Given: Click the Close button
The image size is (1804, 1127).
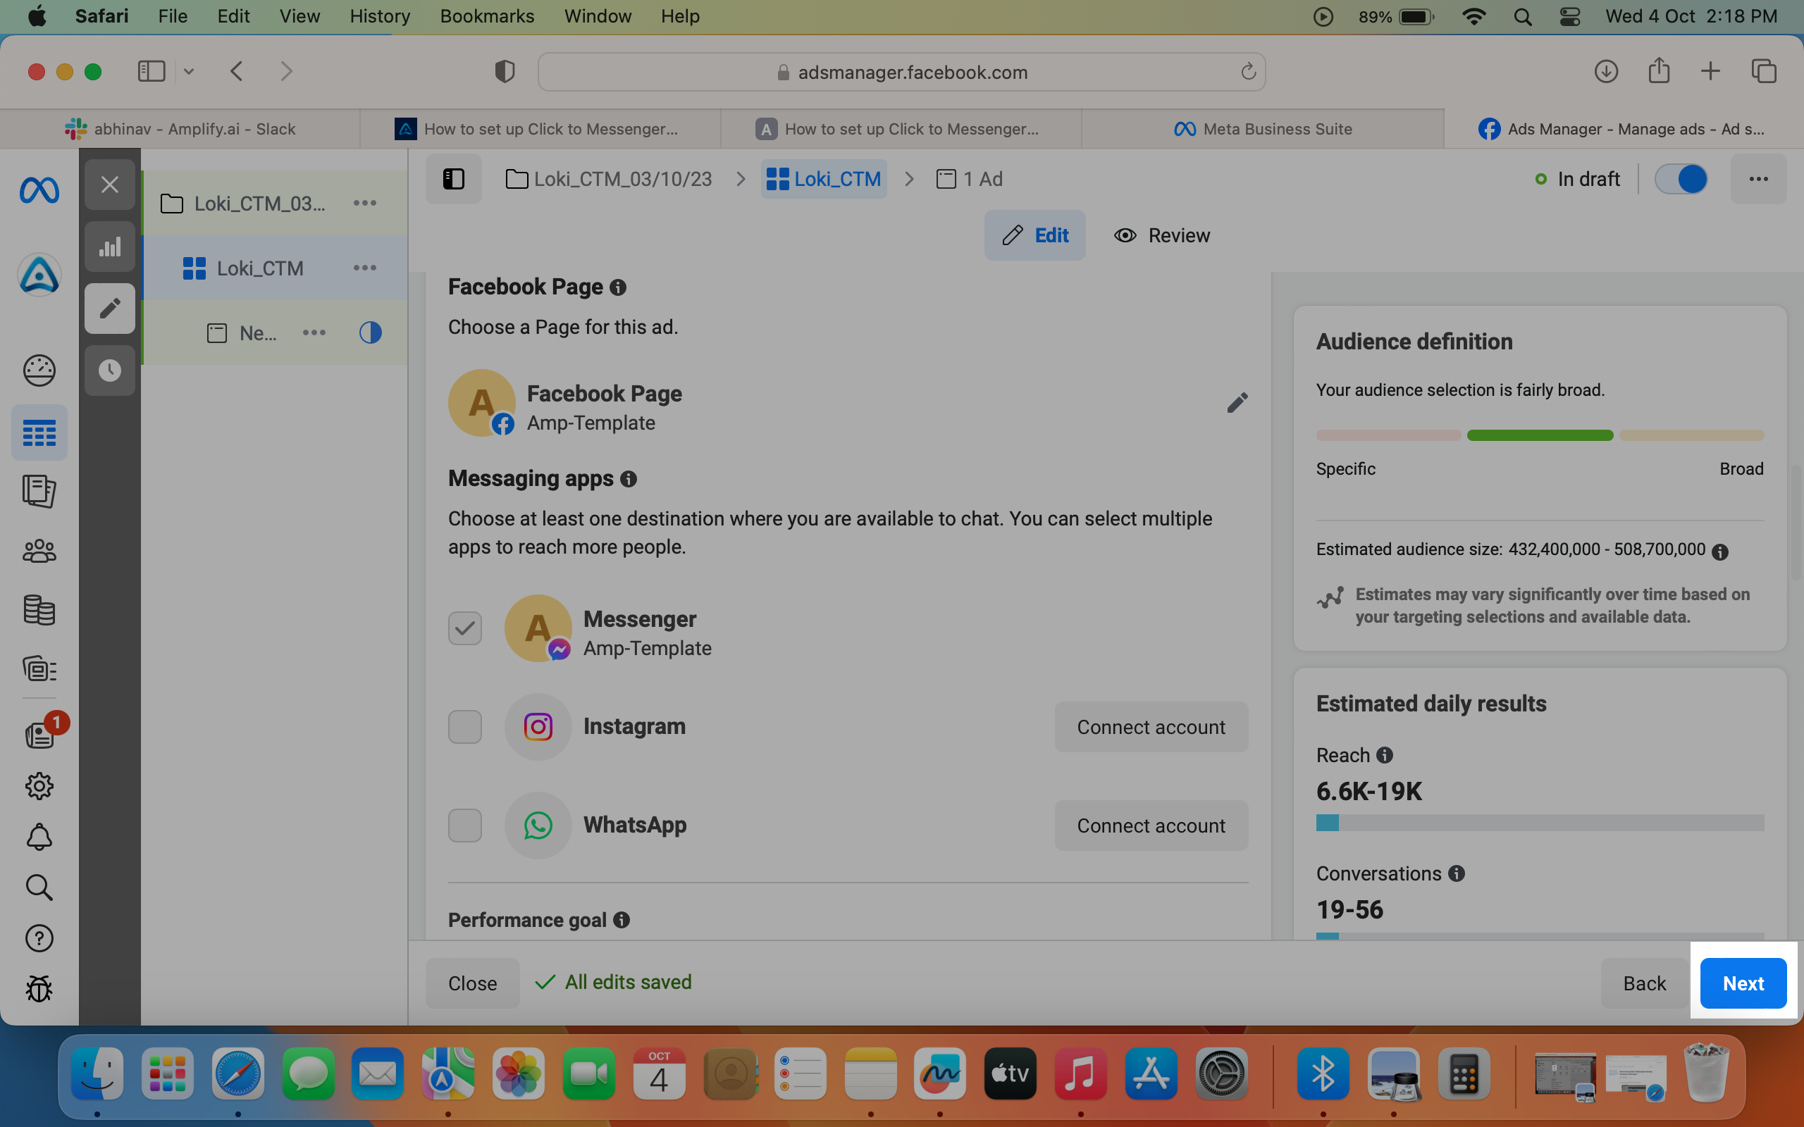Looking at the screenshot, I should click(x=473, y=983).
